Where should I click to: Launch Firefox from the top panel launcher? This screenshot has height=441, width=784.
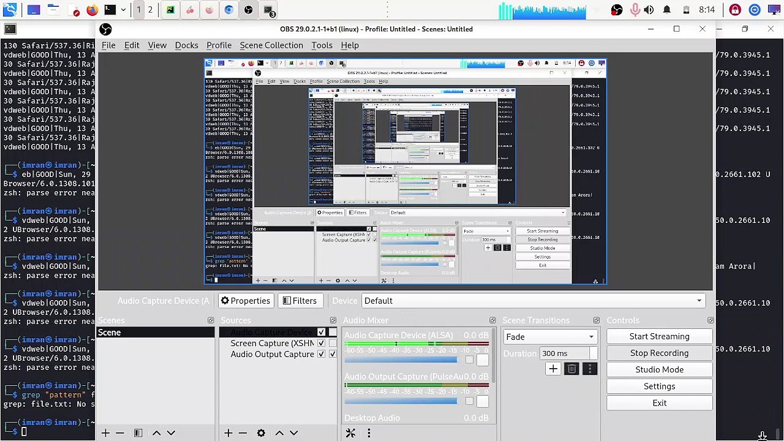92,10
